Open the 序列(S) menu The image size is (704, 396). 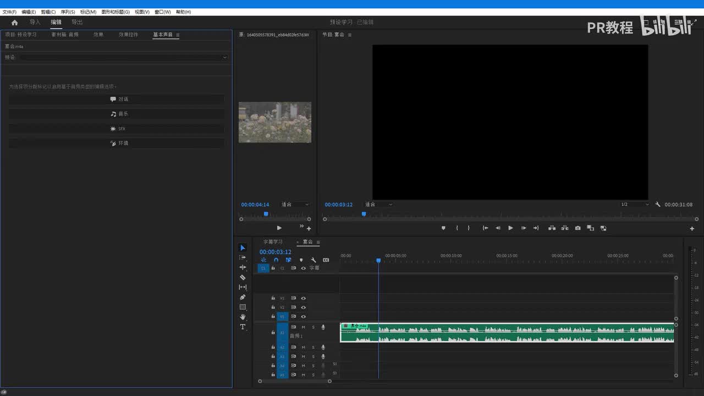point(68,12)
